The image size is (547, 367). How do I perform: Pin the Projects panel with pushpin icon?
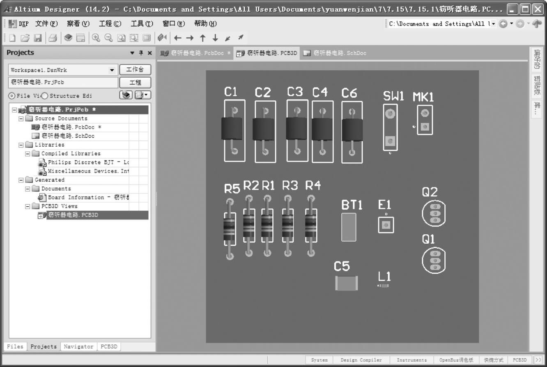pos(141,53)
